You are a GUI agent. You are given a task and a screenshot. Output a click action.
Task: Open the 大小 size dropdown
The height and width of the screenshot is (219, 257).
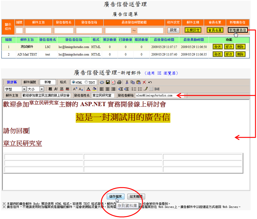tap(42, 89)
